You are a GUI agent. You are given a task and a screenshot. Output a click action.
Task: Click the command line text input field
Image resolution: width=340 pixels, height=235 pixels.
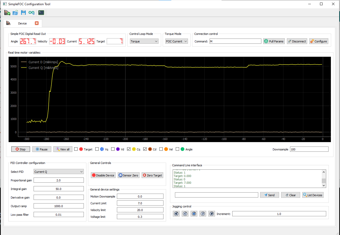click(x=217, y=195)
